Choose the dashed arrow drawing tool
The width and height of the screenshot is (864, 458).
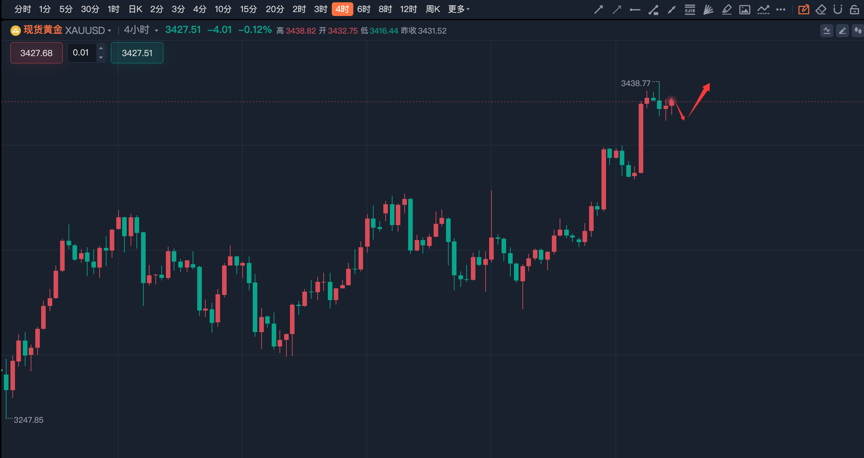point(616,9)
